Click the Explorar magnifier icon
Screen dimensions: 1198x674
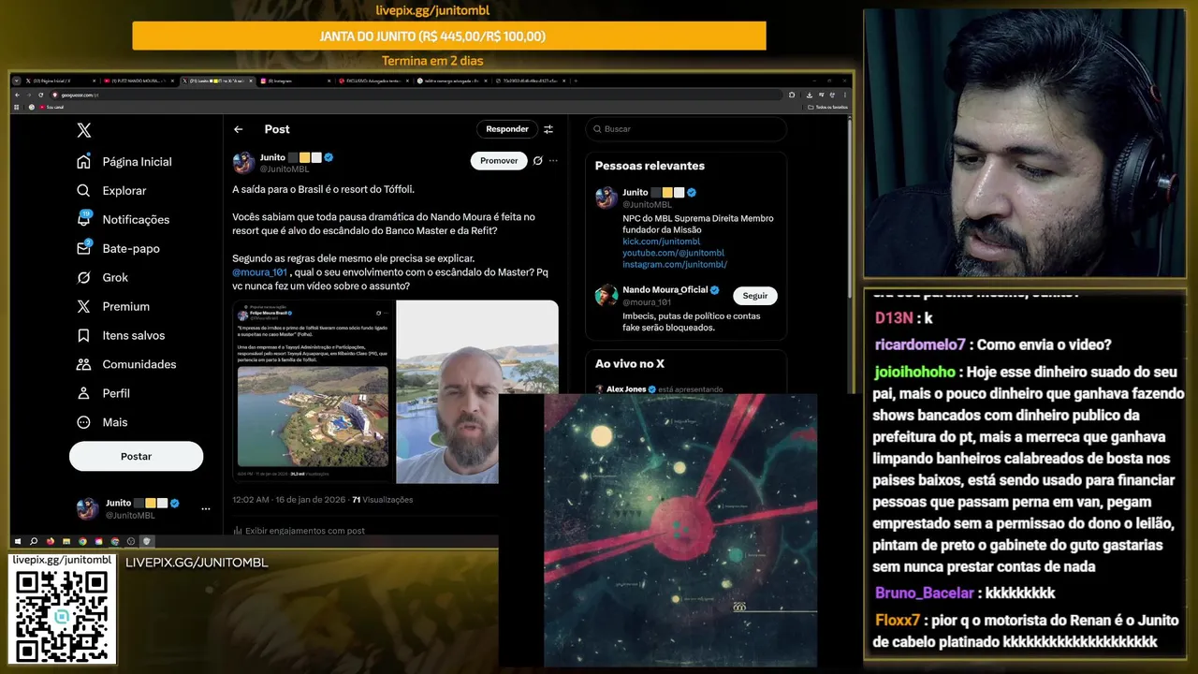click(84, 191)
